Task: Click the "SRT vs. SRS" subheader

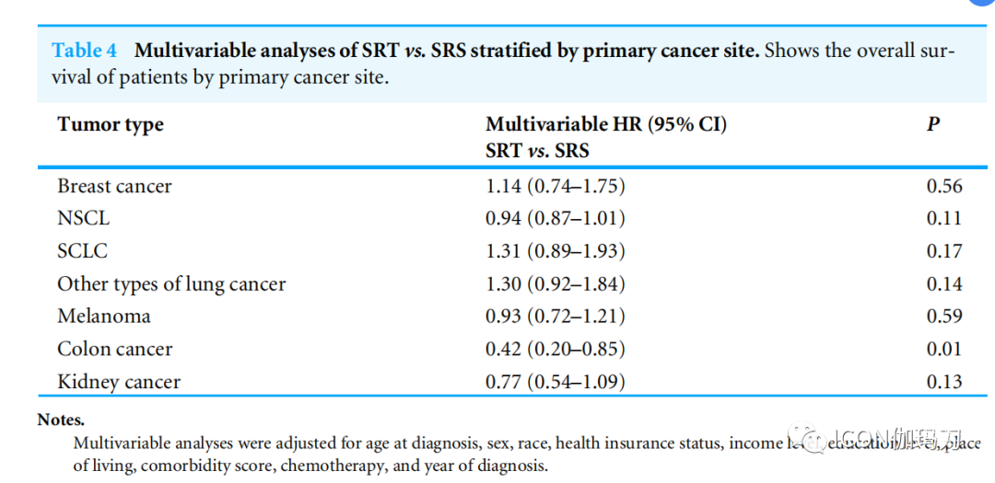Action: tap(536, 150)
